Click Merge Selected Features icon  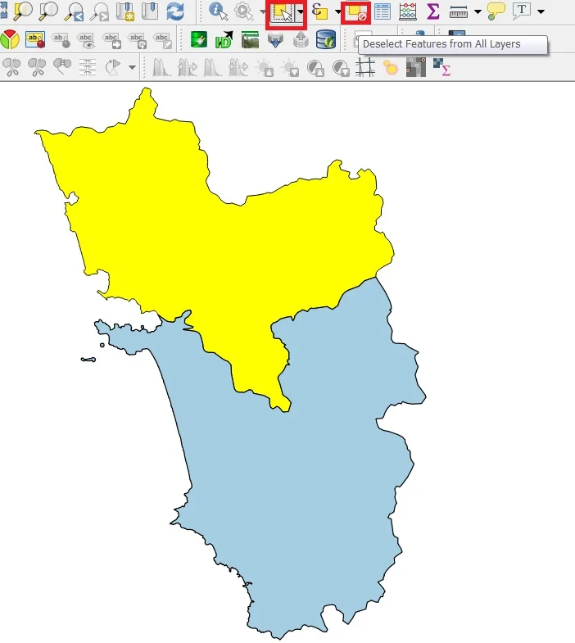click(62, 67)
